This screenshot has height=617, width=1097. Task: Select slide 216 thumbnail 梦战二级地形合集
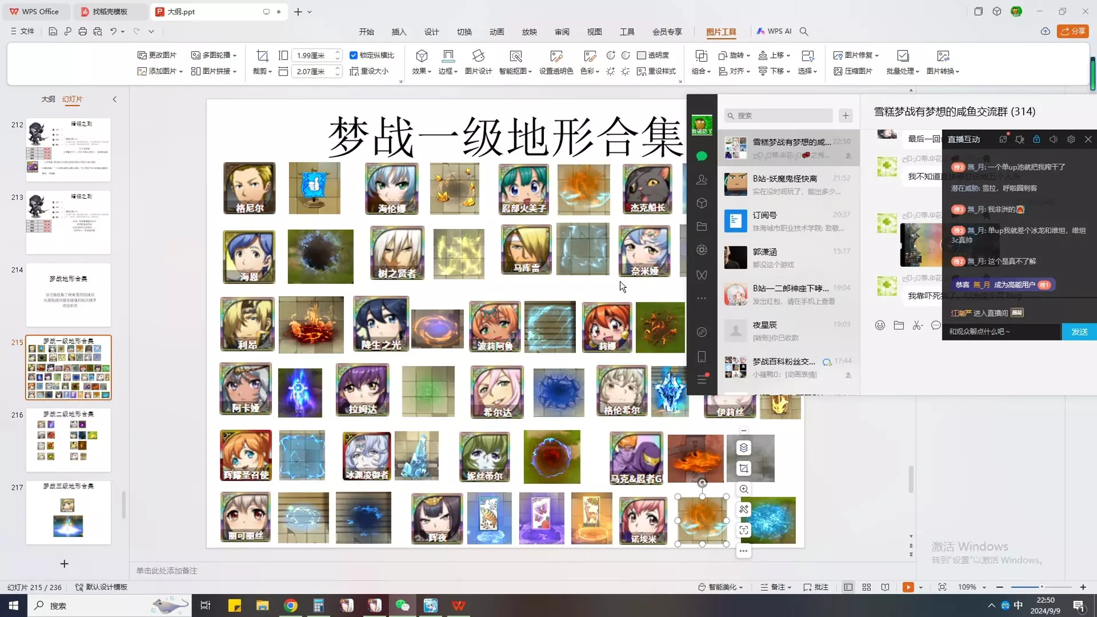coord(69,440)
